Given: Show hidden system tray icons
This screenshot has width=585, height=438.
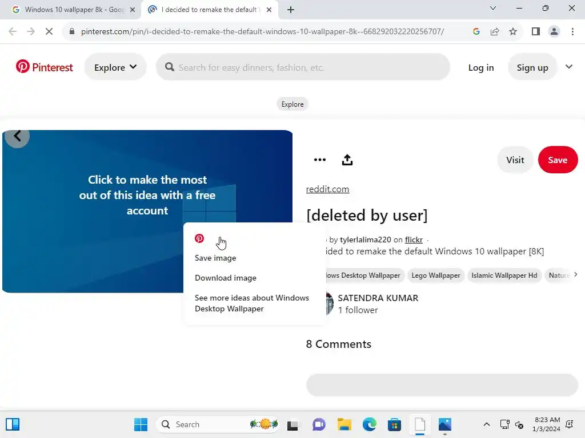Looking at the screenshot, I should 487,424.
